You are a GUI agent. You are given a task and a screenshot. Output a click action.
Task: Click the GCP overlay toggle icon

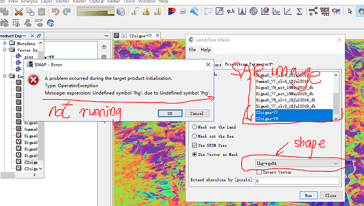pyautogui.click(x=39, y=23)
